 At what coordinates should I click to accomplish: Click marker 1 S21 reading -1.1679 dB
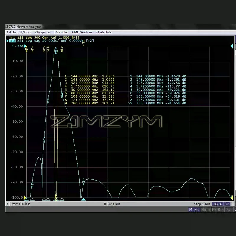pos(176,76)
